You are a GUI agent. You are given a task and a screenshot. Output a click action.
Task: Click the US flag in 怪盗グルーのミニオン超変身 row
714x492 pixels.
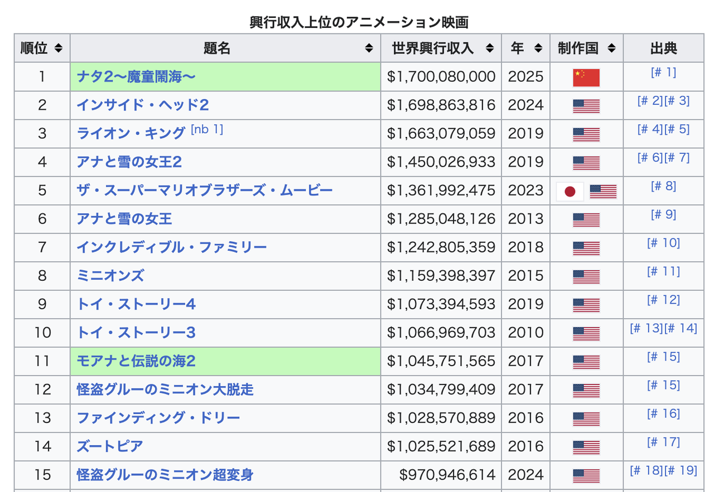[586, 475]
